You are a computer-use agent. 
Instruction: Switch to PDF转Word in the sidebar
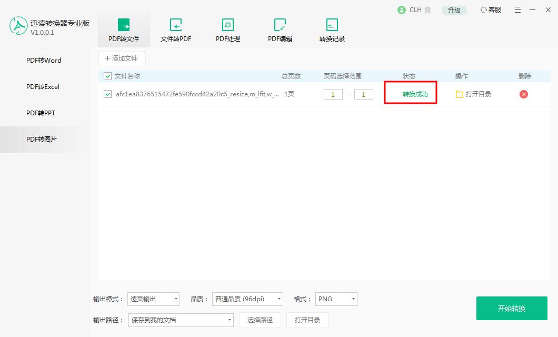click(44, 60)
